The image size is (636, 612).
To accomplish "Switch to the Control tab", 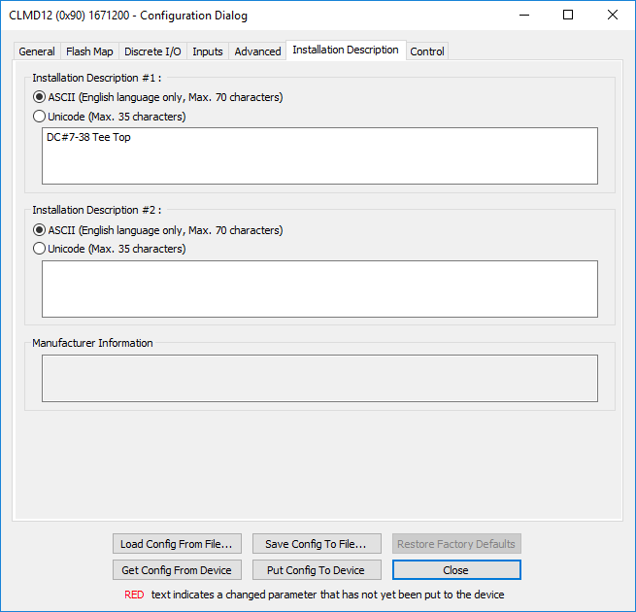I will click(x=427, y=51).
